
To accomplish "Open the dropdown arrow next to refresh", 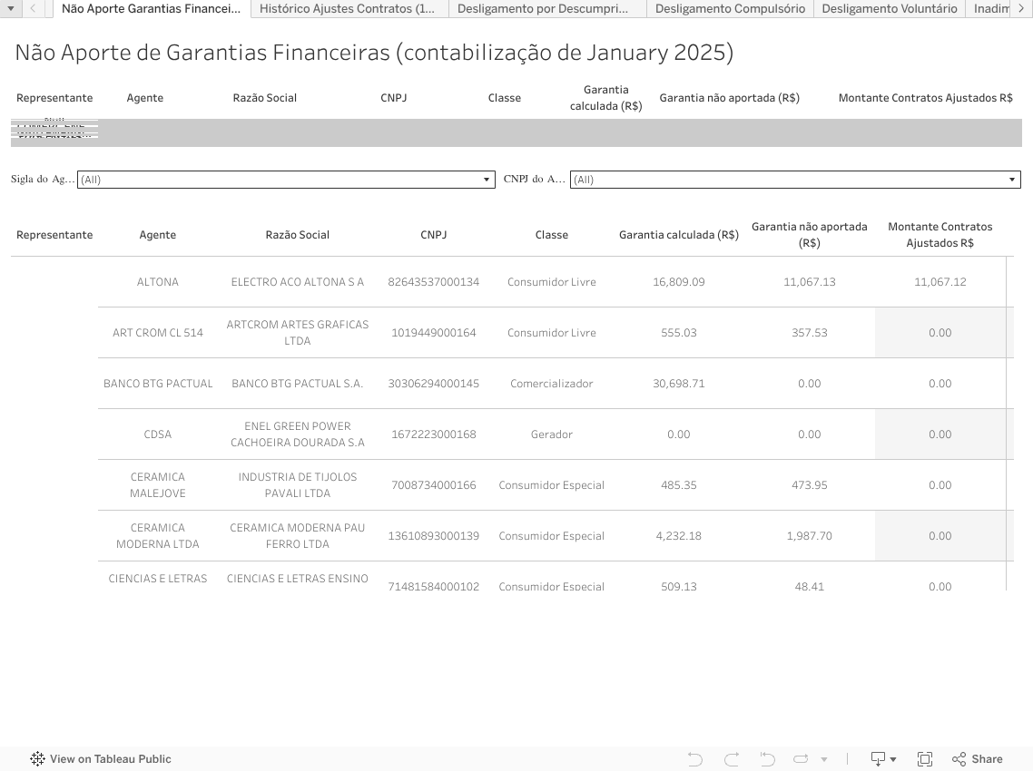I will click(x=824, y=760).
